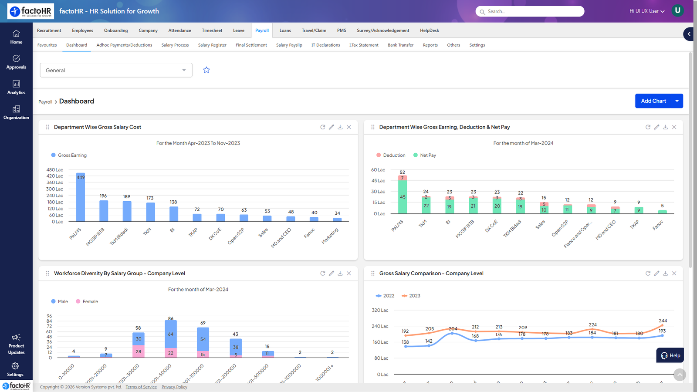Open the Final Settlement sub-tab
Viewport: 697px width, 392px height.
point(251,45)
